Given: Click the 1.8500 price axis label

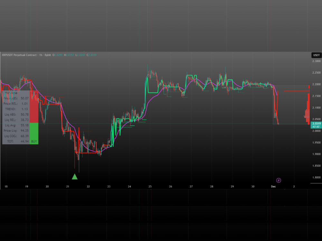Looking at the screenshot, I should [316, 166].
